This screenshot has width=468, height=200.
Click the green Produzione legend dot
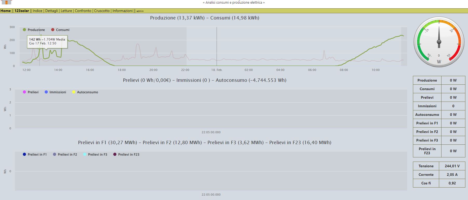coord(24,30)
